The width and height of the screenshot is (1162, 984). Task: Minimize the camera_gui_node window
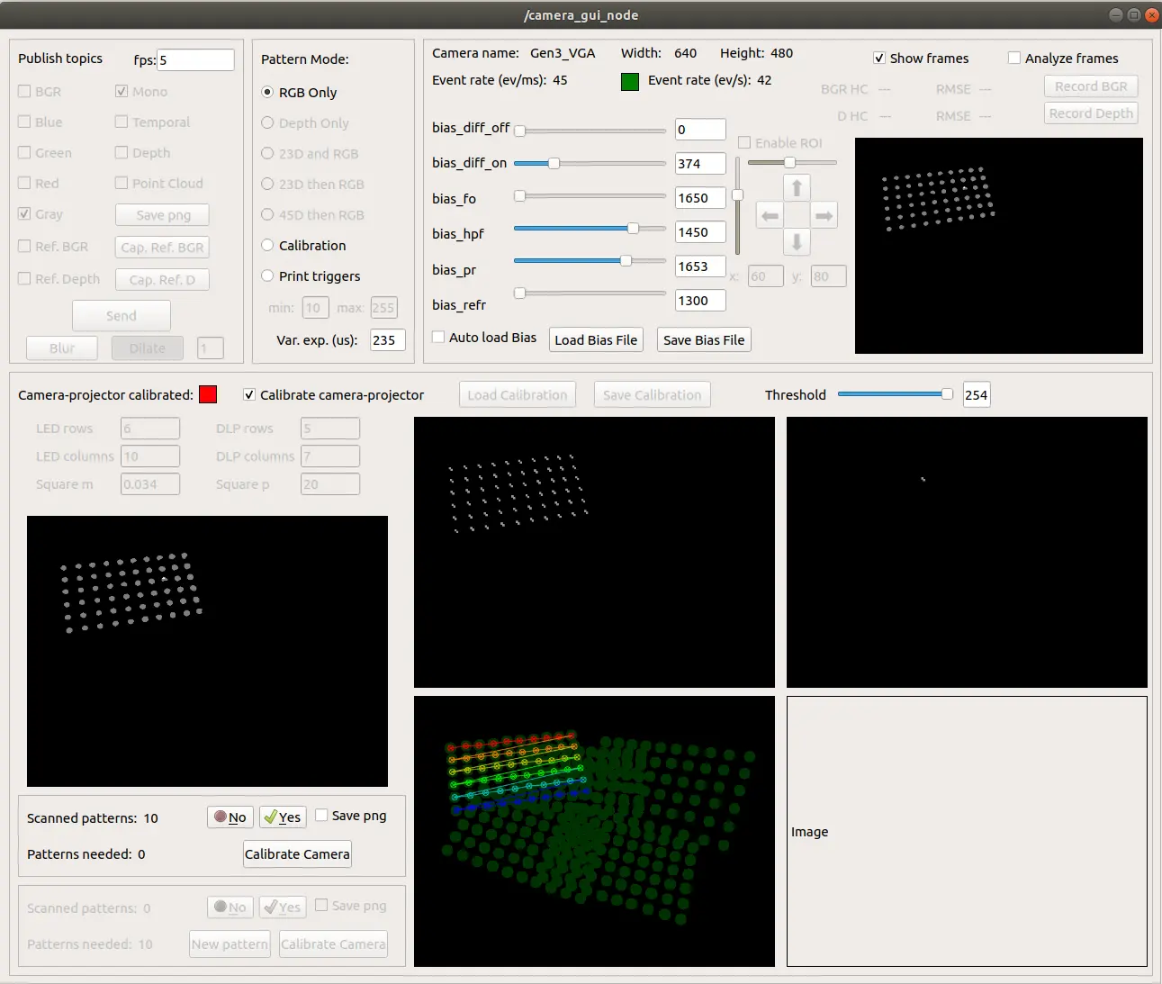pyautogui.click(x=1116, y=14)
